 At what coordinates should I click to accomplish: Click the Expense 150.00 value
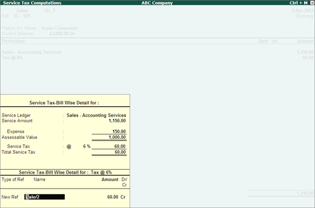[x=119, y=131]
